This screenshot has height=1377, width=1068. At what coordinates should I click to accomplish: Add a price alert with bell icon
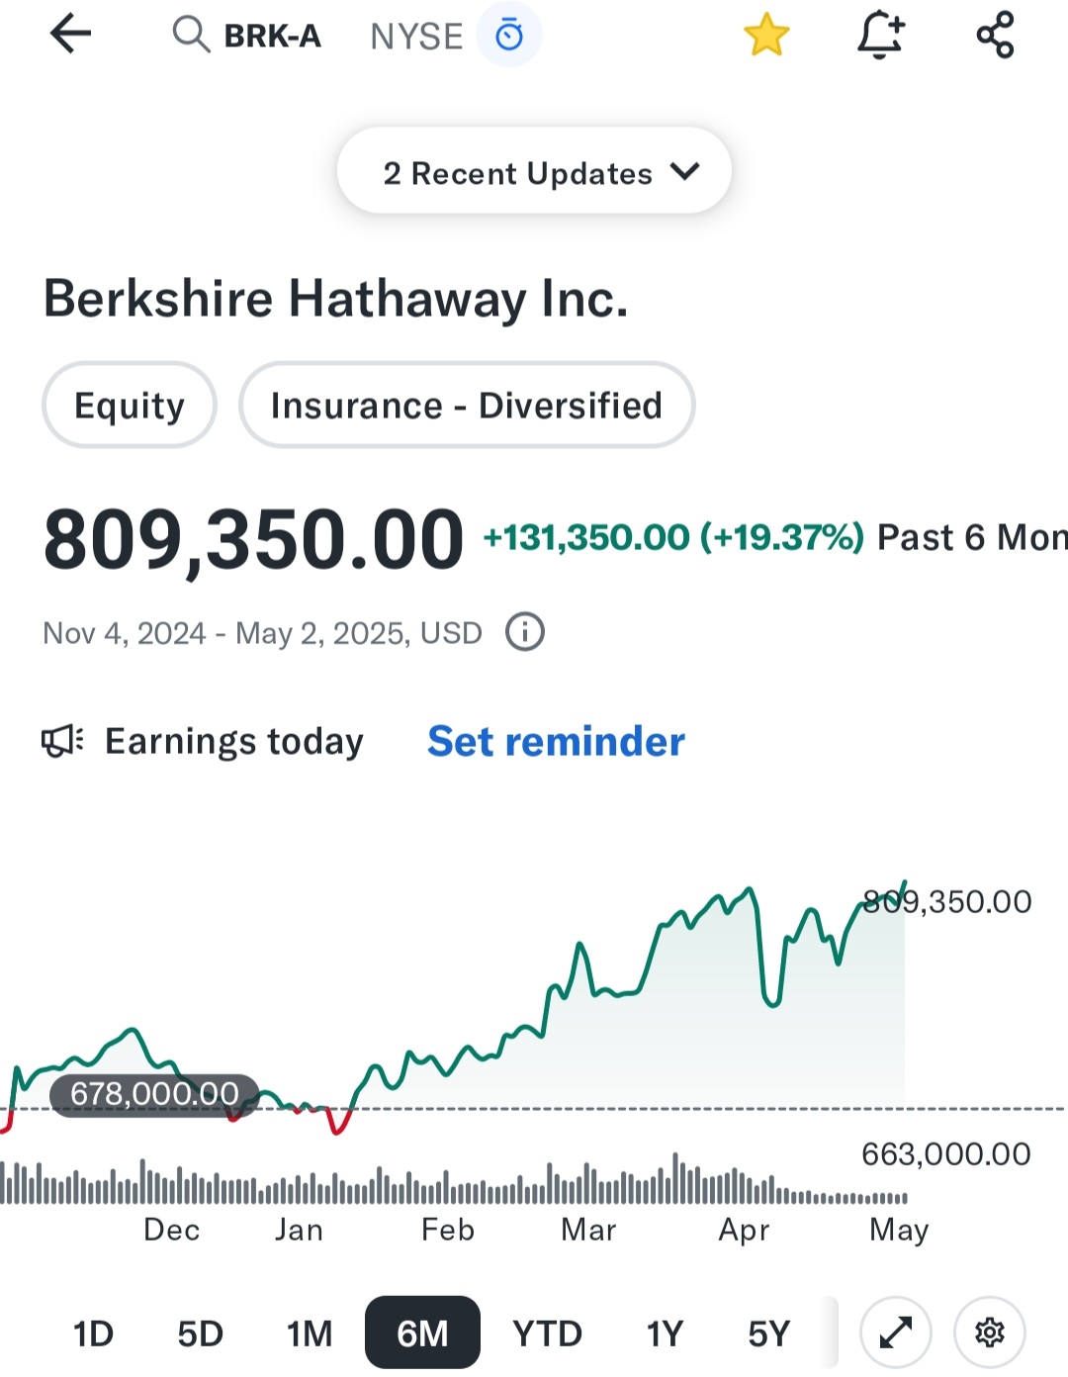point(880,36)
